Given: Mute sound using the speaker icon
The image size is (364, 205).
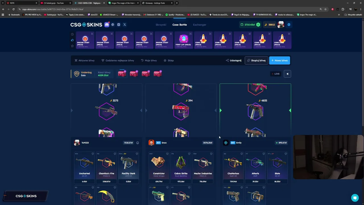Looking at the screenshot, I should click(x=287, y=74).
